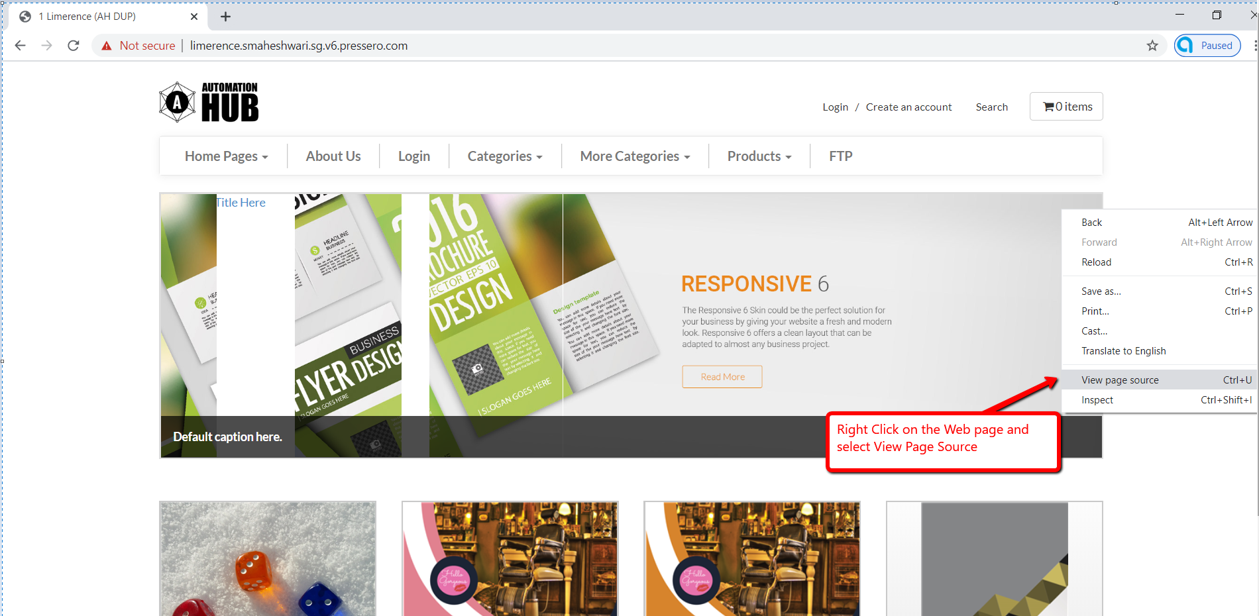1259x616 pixels.
Task: Click the Title Here link on banner
Action: 241,203
